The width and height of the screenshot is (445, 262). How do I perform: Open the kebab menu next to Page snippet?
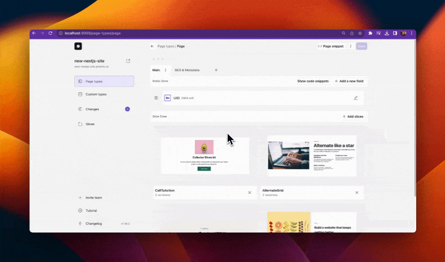tap(351, 46)
